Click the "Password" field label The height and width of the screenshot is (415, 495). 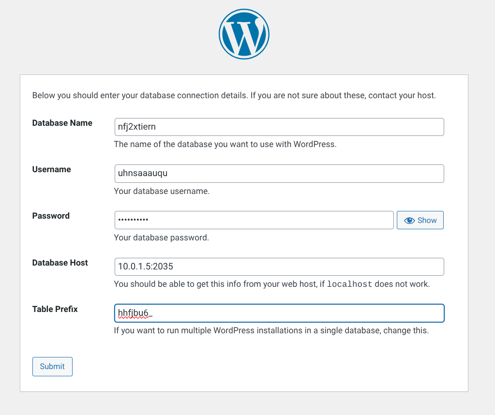tap(51, 216)
